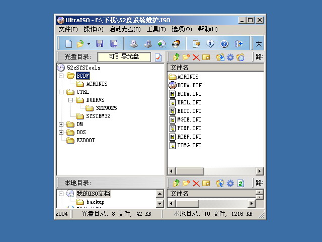Screen dimensions: 322x242
Task: Click the gear icon in local toolbar
Action: coord(230,183)
